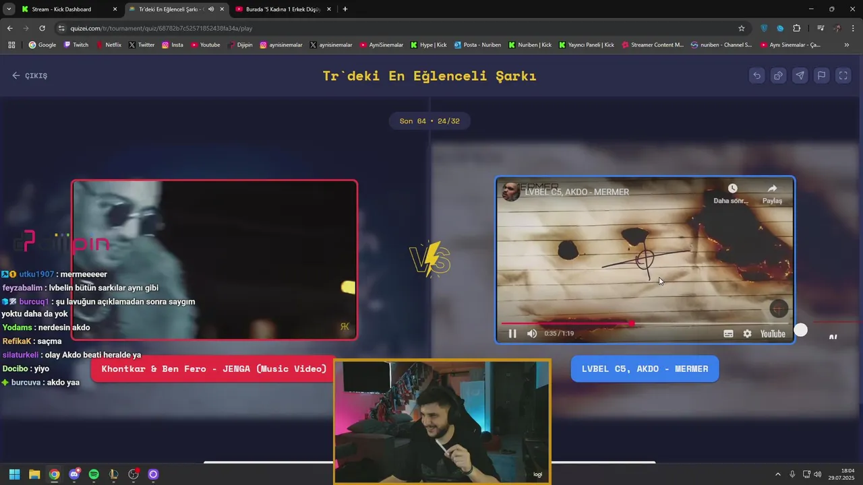Open a new browser tab

click(345, 9)
